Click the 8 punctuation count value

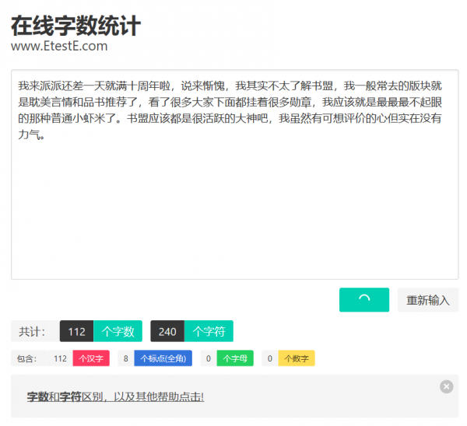tap(126, 358)
